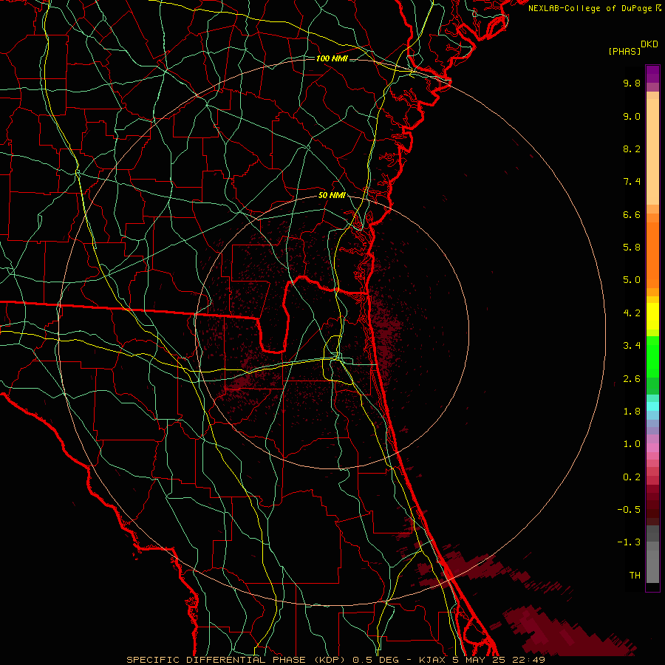Viewport: 665px width, 665px height.
Task: Click the 0.2 scale value
Action: [632, 477]
